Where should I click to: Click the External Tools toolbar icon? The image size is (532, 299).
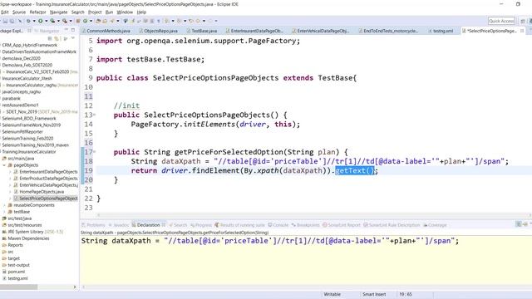pos(65,21)
